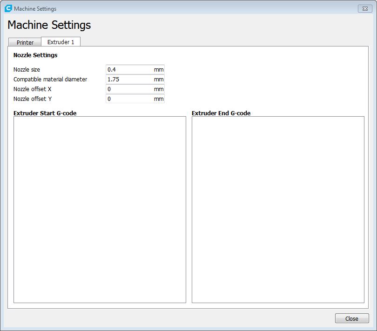Click the Extruder Start G-code heading
The height and width of the screenshot is (331, 377).
pyautogui.click(x=45, y=113)
